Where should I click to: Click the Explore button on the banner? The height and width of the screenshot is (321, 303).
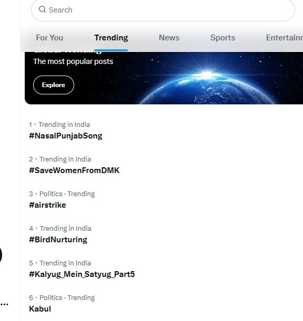coord(54,85)
